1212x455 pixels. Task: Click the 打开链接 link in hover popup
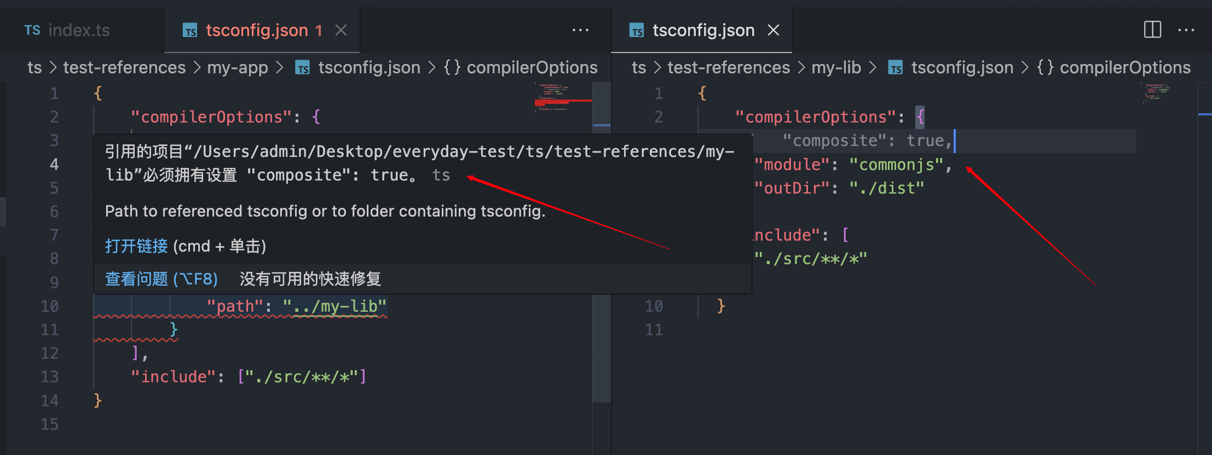click(x=136, y=246)
